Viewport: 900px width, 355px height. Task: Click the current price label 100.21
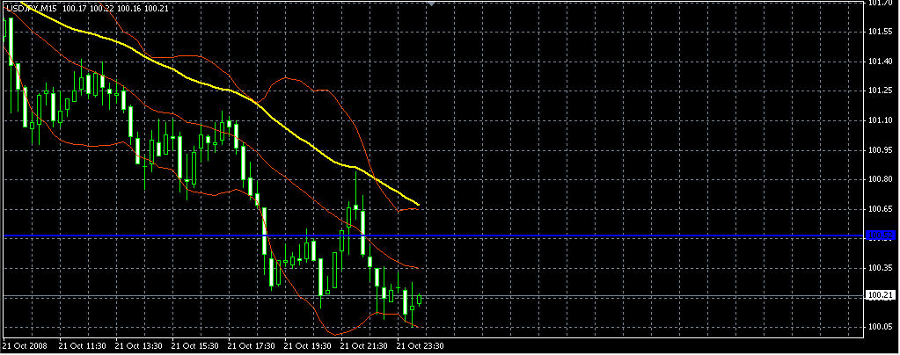[881, 295]
